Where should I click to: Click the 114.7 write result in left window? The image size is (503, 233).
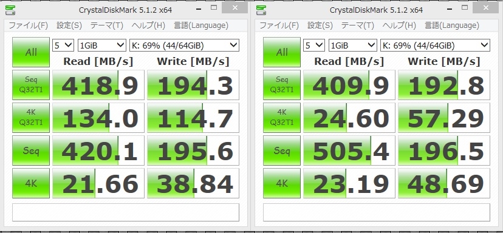pos(193,118)
